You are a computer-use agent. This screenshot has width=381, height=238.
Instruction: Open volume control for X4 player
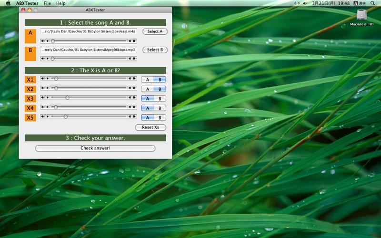coord(43,107)
